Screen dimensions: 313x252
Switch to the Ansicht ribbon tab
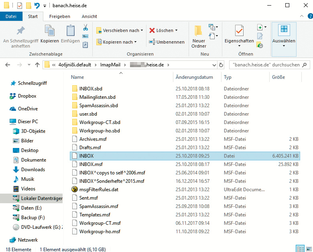(x=89, y=16)
